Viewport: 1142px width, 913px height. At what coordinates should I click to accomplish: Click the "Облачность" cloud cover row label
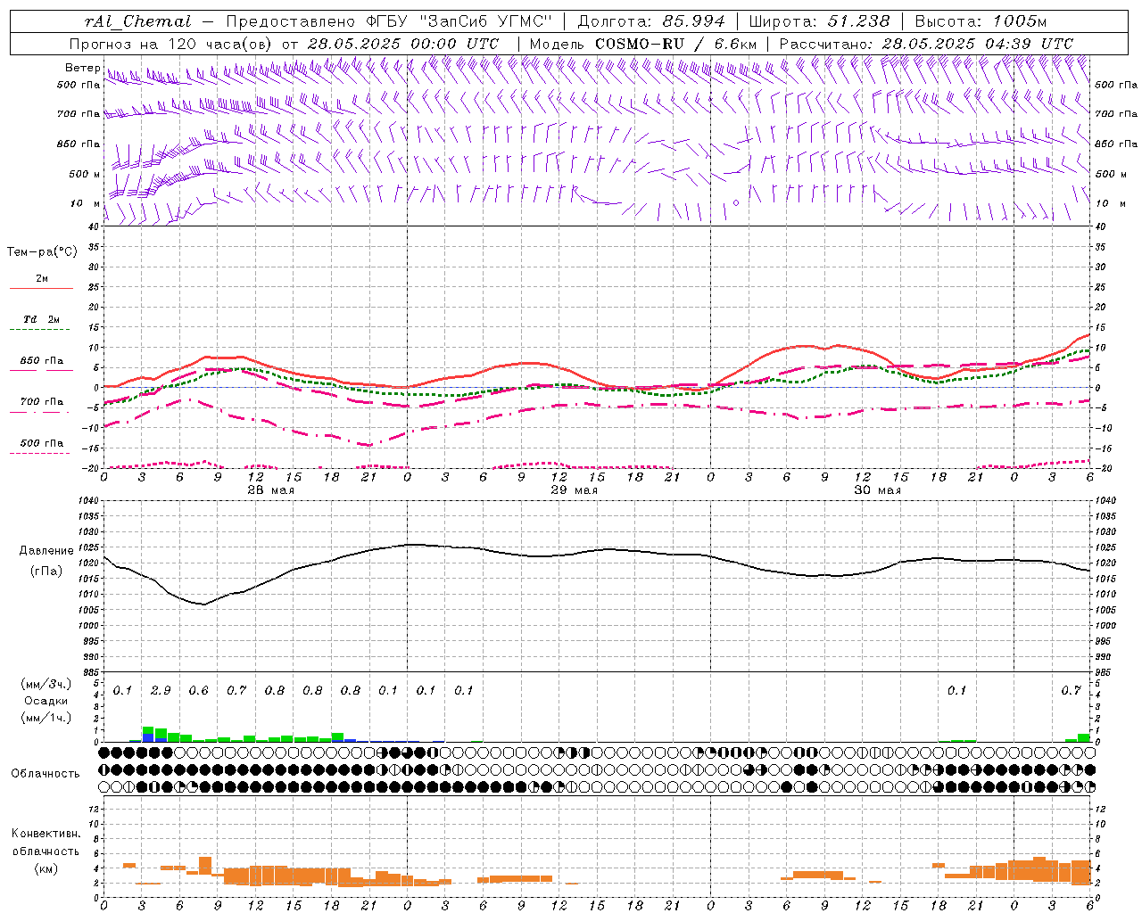(x=46, y=774)
